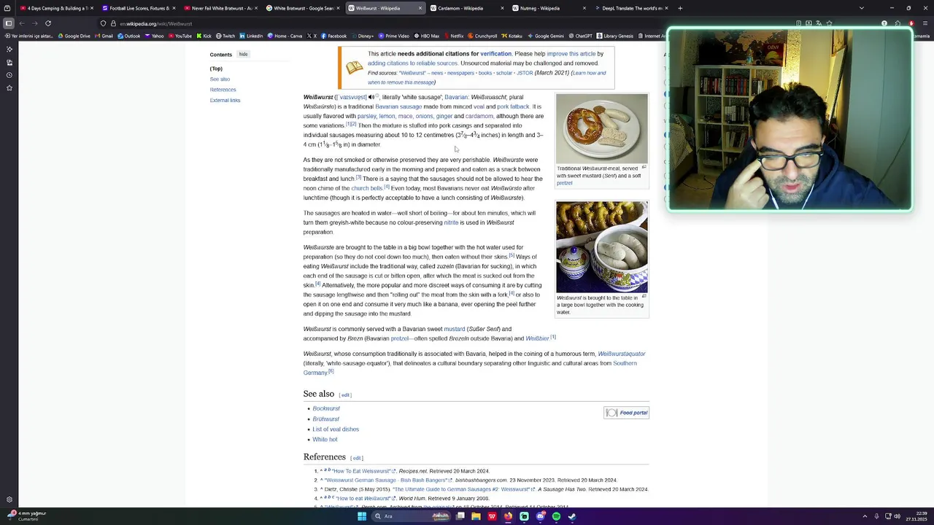Open the church bells link

pos(367,188)
